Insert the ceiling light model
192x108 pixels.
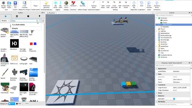coord(24,58)
